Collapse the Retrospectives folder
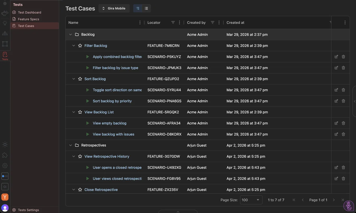 click(x=70, y=145)
